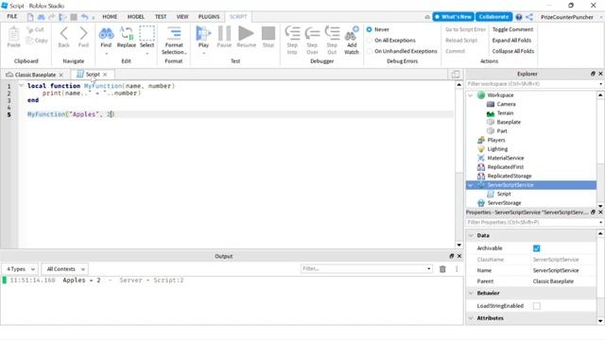The width and height of the screenshot is (605, 340).
Task: Open output options three-dot menu
Action: click(x=457, y=269)
